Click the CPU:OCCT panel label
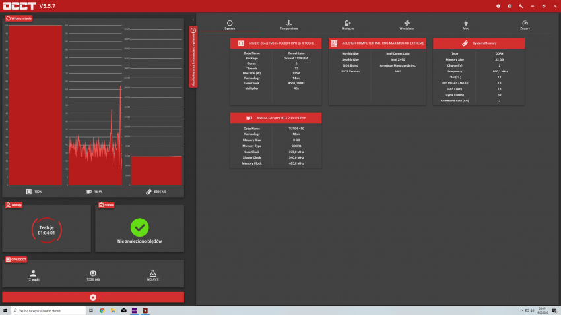The height and width of the screenshot is (315, 561). pos(16,259)
